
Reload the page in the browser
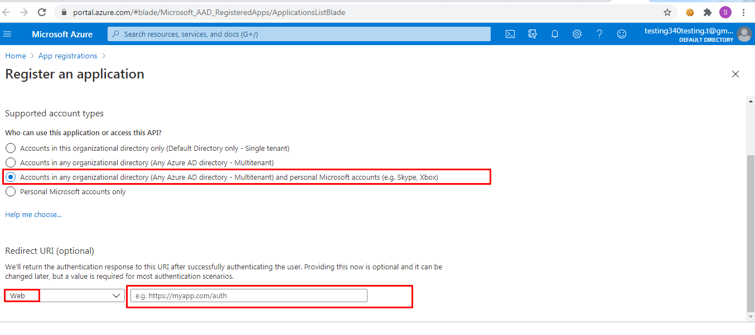click(42, 12)
